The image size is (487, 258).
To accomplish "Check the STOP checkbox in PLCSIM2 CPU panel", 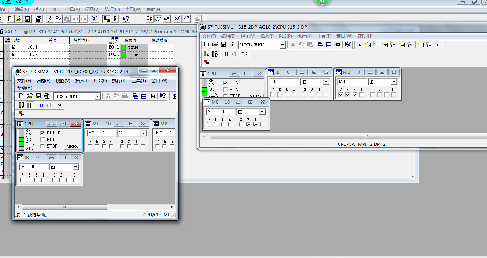I will (x=43, y=146).
